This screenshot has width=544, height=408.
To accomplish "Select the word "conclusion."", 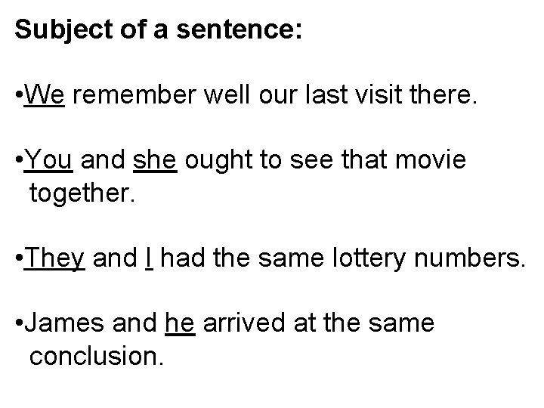I will tap(96, 356).
